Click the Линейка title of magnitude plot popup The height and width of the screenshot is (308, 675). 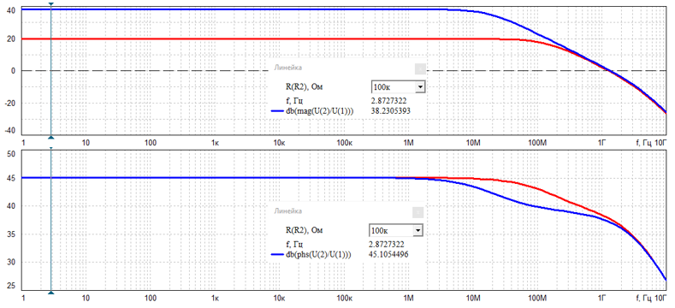288,68
